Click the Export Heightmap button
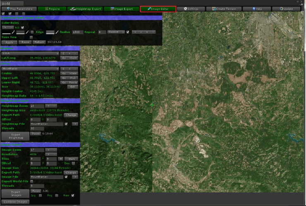Image resolution: width=306 pixels, height=206 pixels. tap(15, 136)
